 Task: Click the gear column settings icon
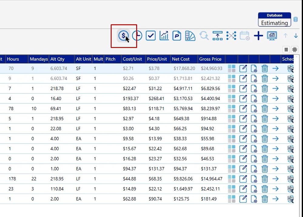[295, 49]
